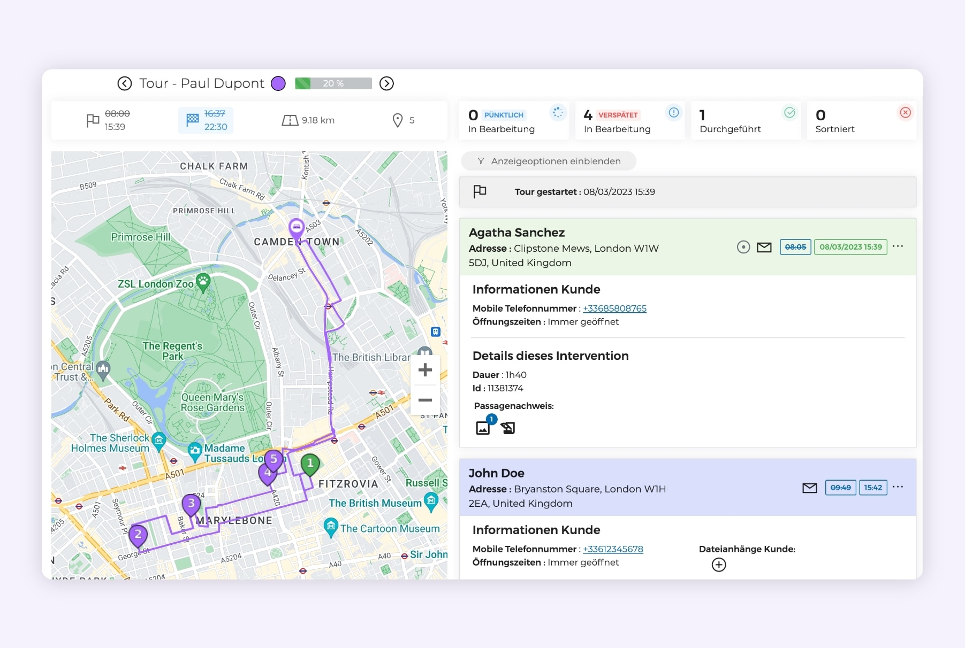This screenshot has width=965, height=648.
Task: Zoom into the map with the plus control
Action: click(x=424, y=369)
